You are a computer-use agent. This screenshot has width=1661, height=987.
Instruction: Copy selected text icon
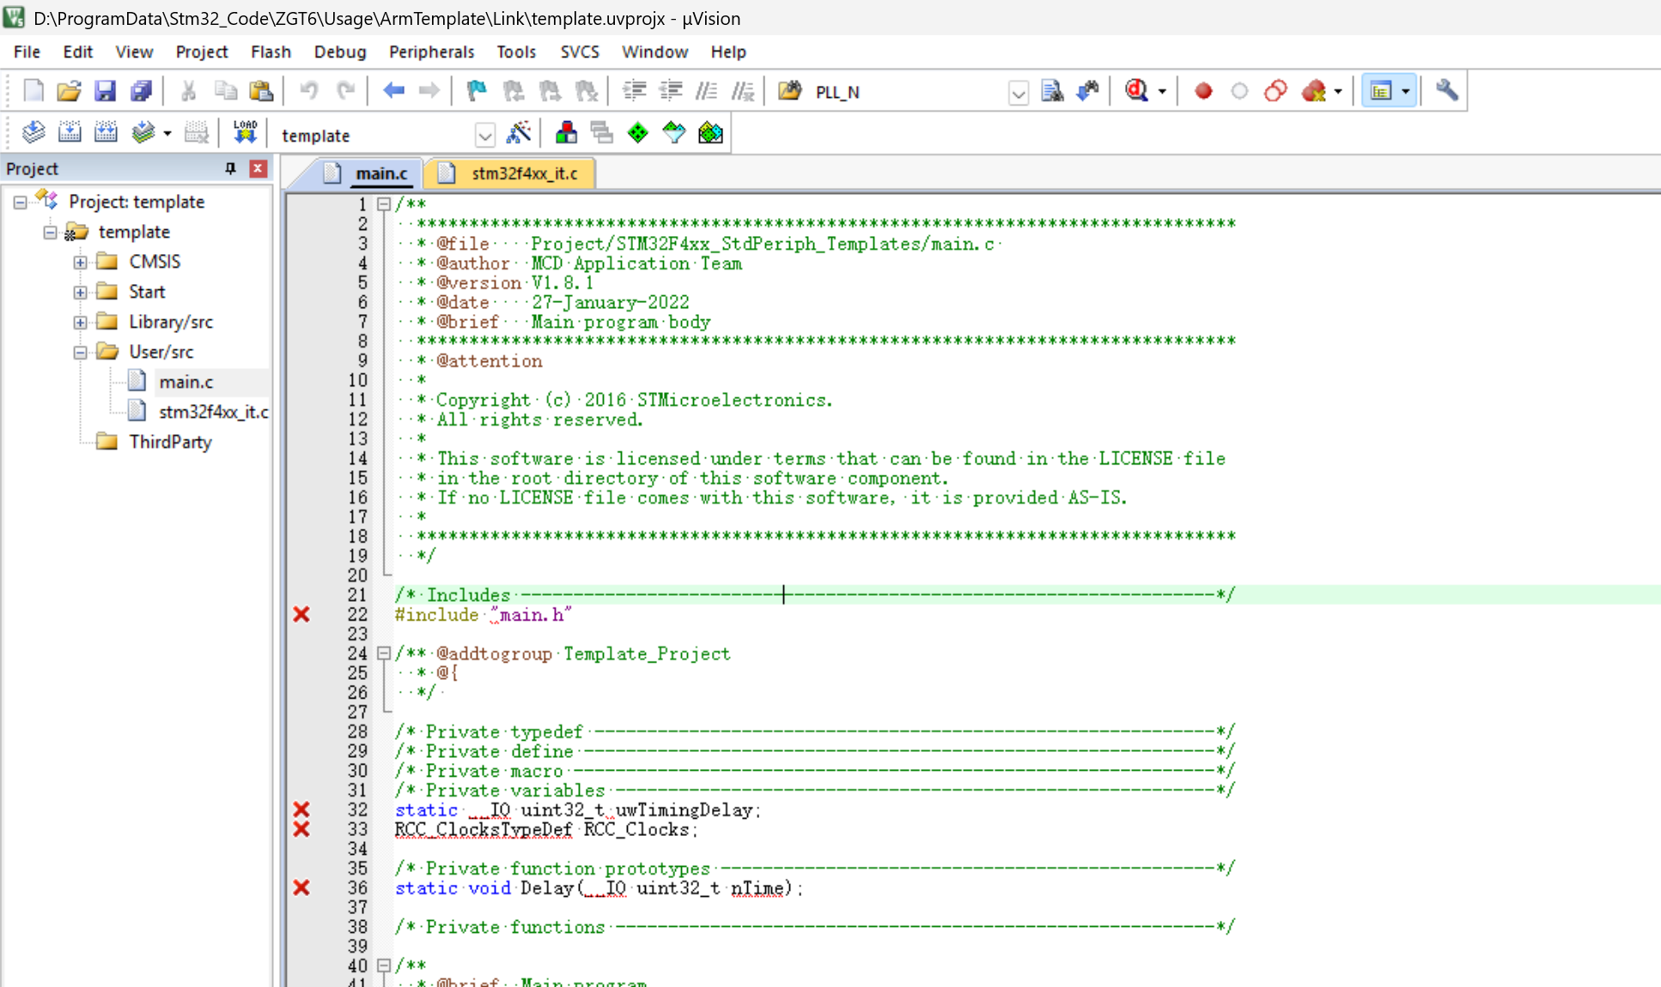225,91
